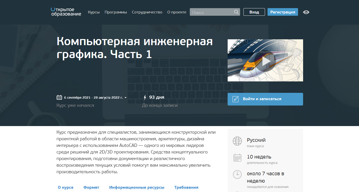The height and width of the screenshot is (192, 359).
Task: Click the clock icon near weekly hours
Action: click(x=237, y=174)
